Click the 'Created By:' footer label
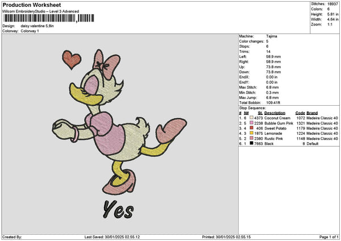The image size is (341, 241). click(x=12, y=237)
